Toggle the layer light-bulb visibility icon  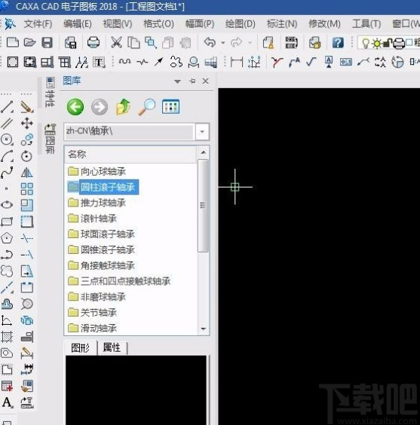coord(366,43)
